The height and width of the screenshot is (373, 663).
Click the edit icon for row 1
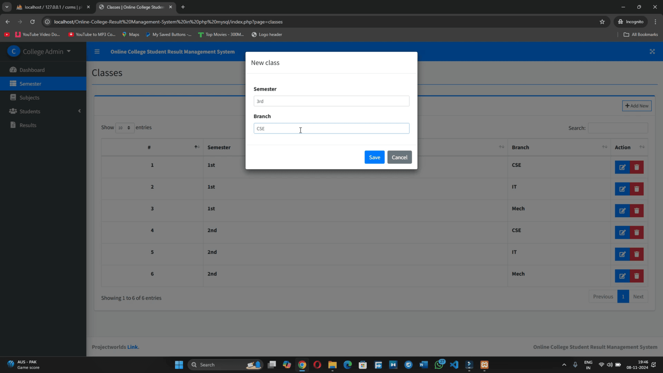[x=622, y=167]
